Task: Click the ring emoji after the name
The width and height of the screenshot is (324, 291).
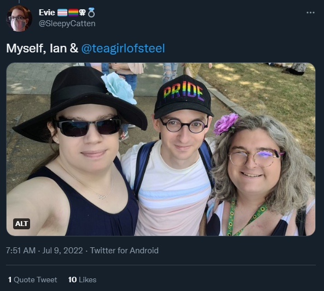Action: 91,13
